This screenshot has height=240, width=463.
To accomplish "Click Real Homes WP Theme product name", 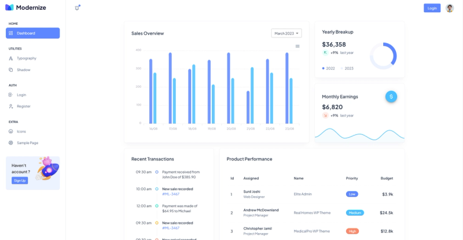I will pos(312,213).
